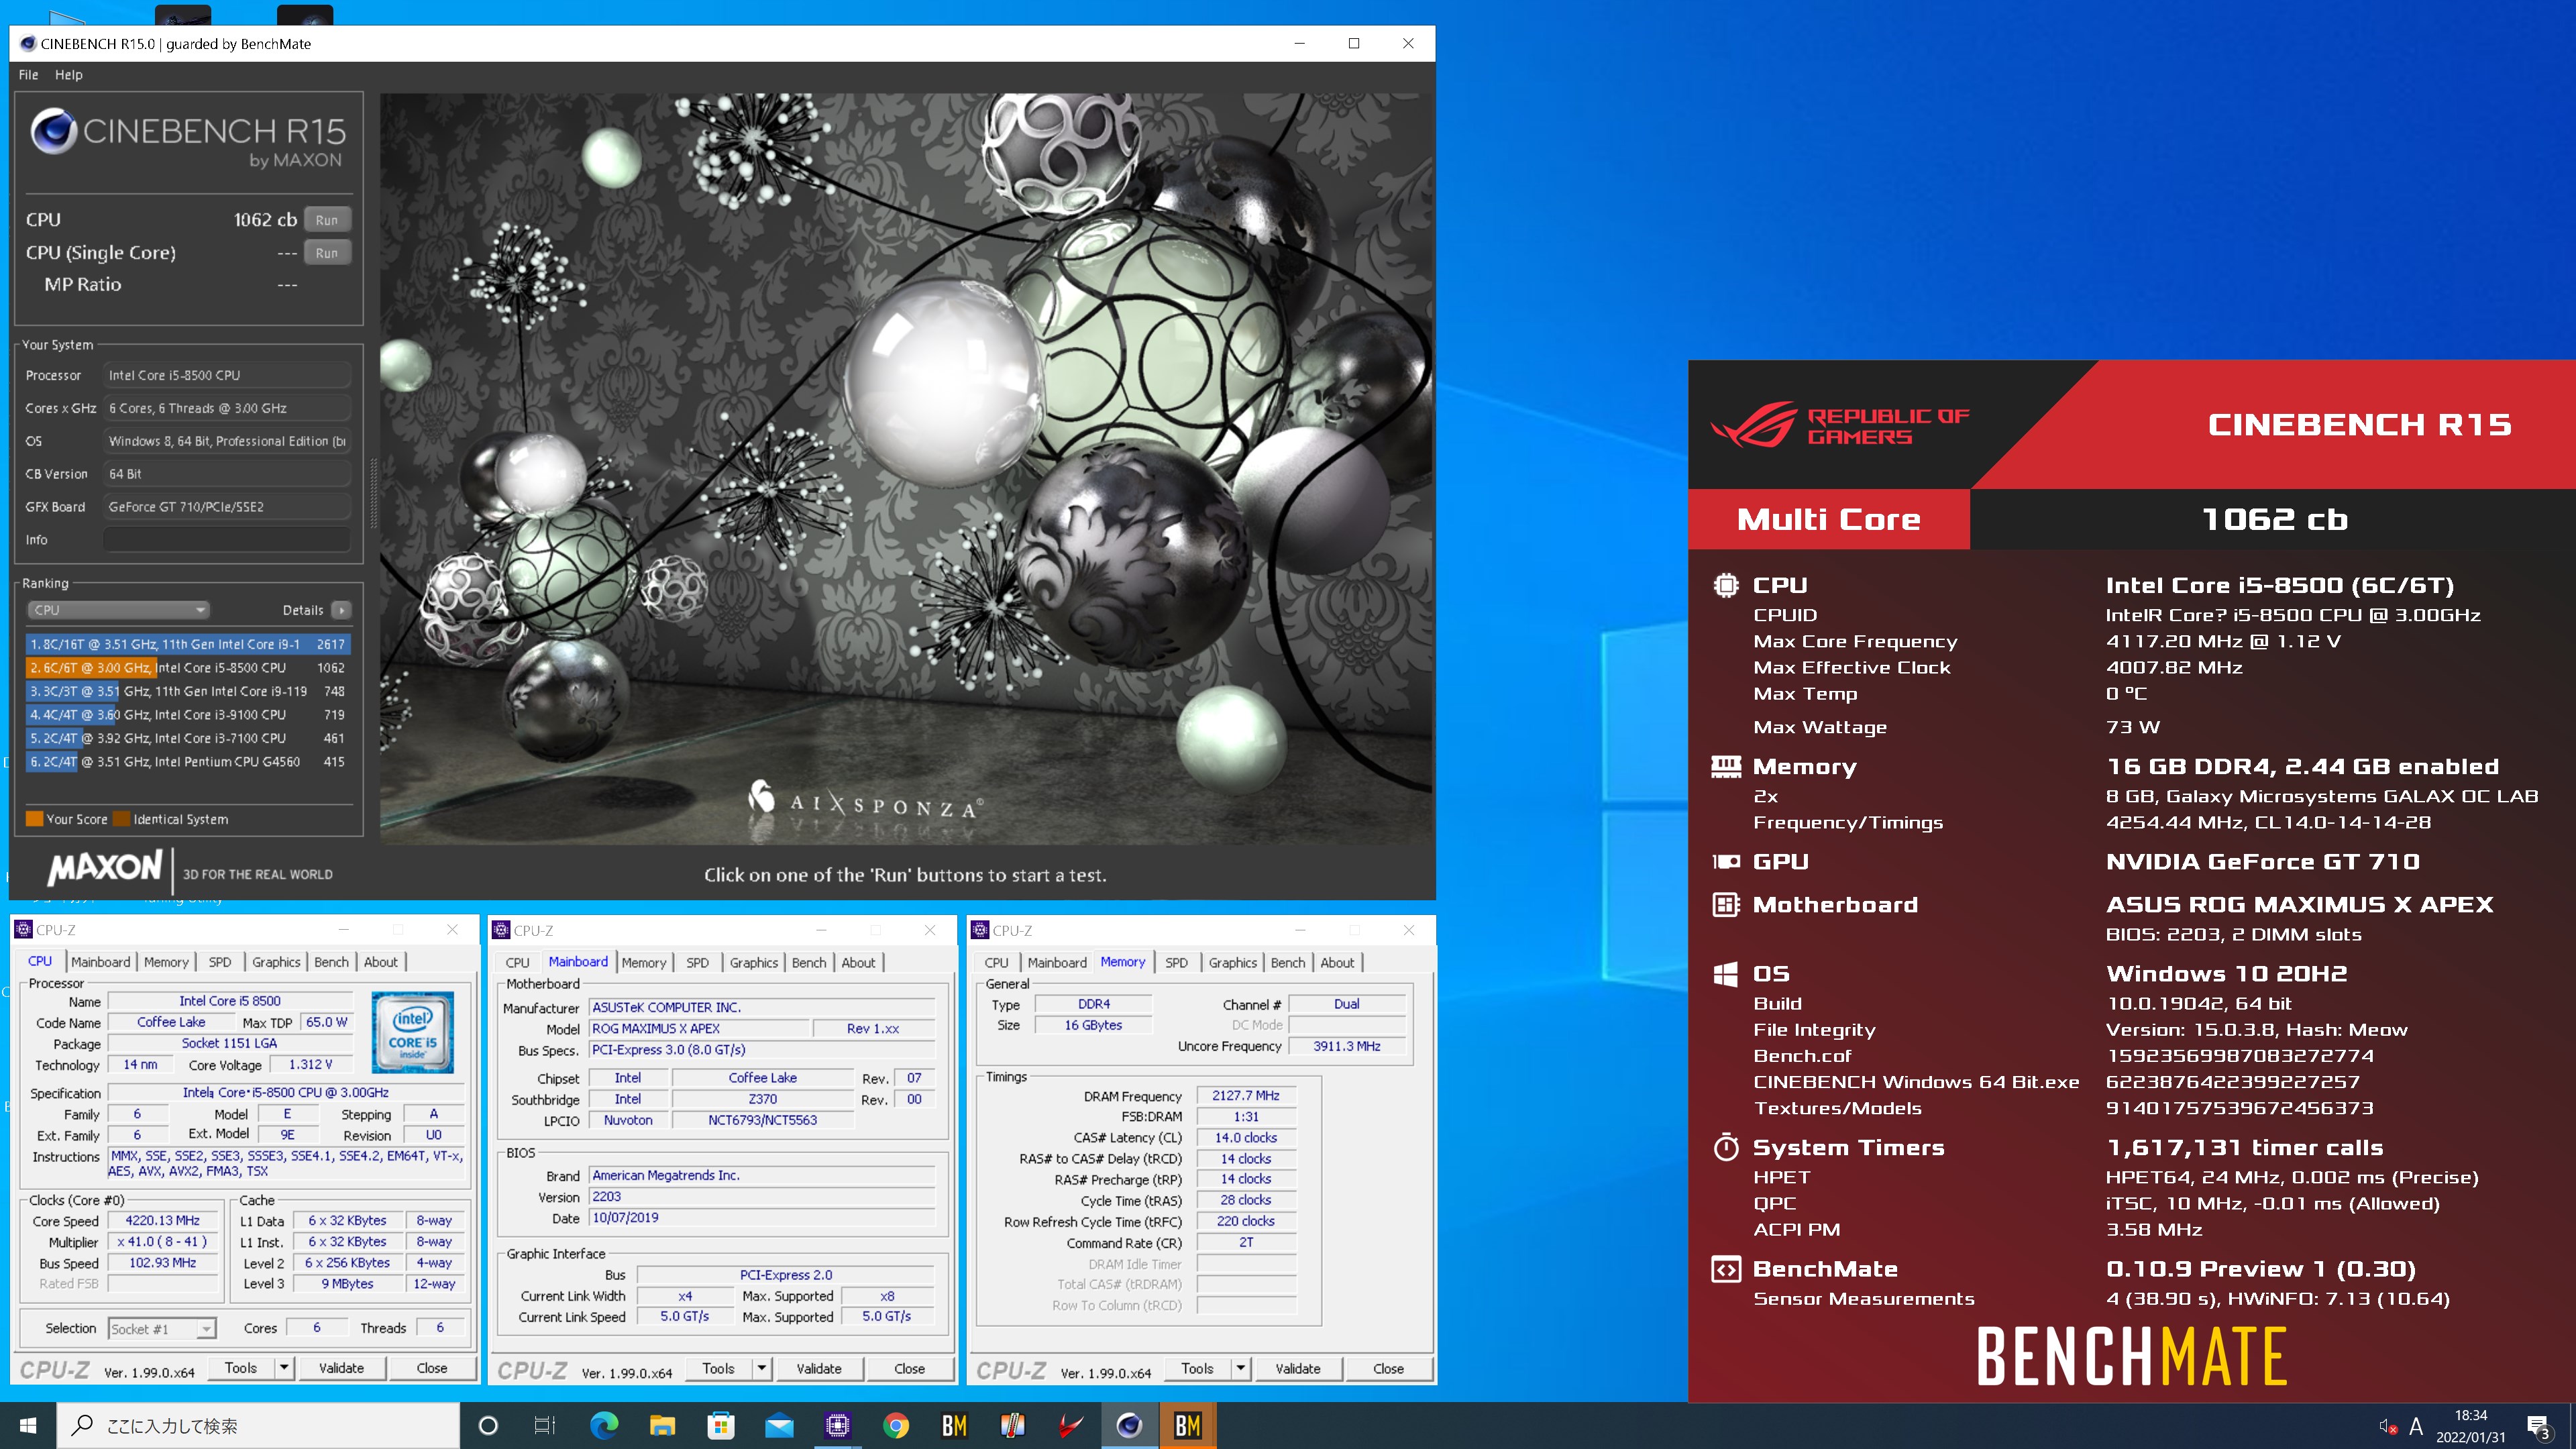Image resolution: width=2576 pixels, height=1449 pixels.
Task: Click IME input mode A indicator
Action: click(2416, 1426)
